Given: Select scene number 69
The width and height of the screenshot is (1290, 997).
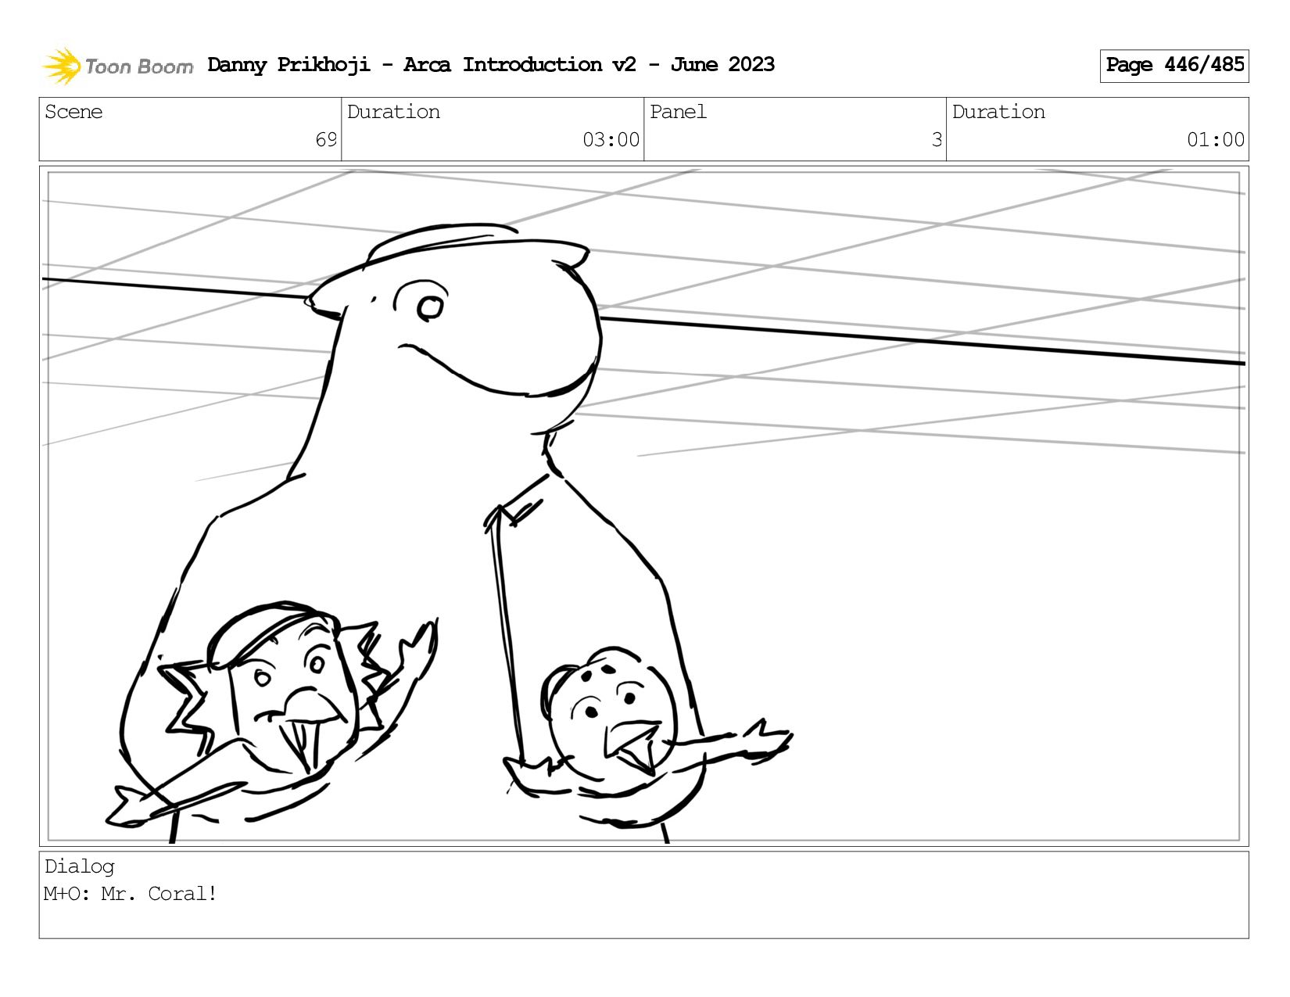Looking at the screenshot, I should pyautogui.click(x=326, y=140).
